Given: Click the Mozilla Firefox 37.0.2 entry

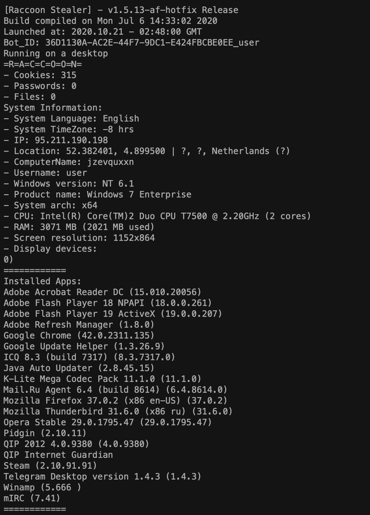Looking at the screenshot, I should tap(115, 401).
